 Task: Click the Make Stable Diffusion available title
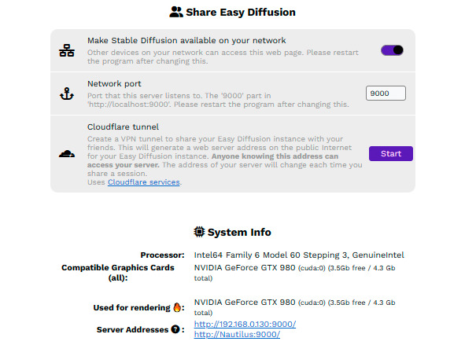[x=186, y=40]
